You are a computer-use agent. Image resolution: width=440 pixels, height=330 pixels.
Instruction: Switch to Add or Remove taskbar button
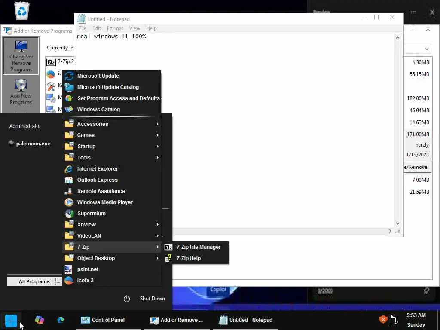(x=177, y=320)
